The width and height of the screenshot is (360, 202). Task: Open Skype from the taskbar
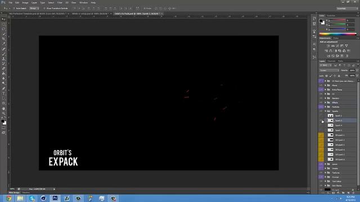32,198
